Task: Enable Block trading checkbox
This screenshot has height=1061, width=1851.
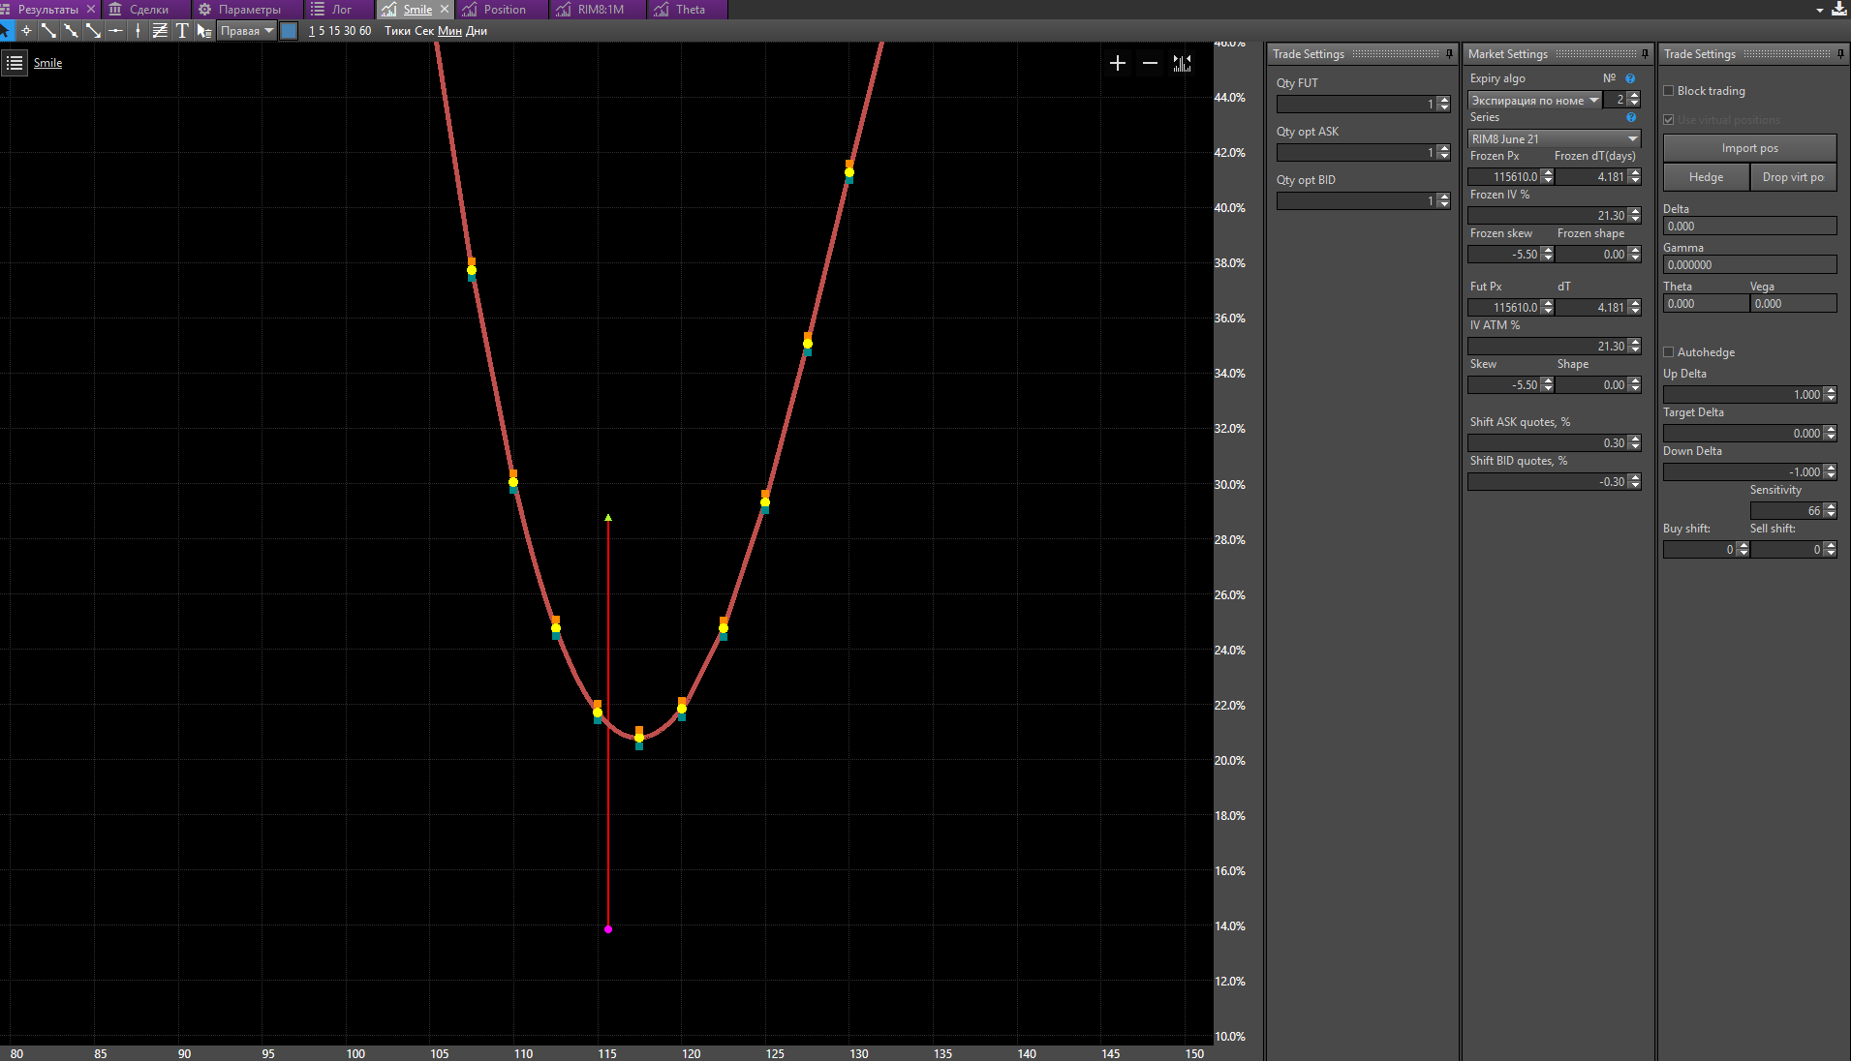Action: point(1669,91)
